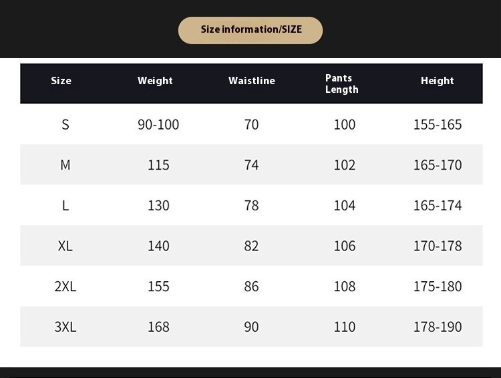Viewport: 501px width, 378px height.
Task: Click the weight value 155
Action: [x=158, y=287]
